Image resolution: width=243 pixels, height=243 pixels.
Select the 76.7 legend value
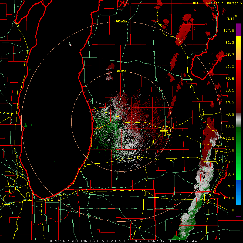(x=230, y=54)
